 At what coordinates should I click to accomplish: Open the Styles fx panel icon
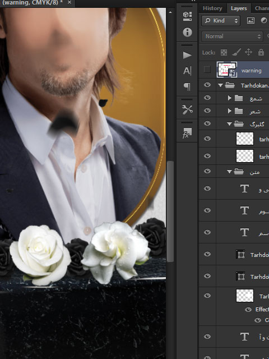[187, 133]
